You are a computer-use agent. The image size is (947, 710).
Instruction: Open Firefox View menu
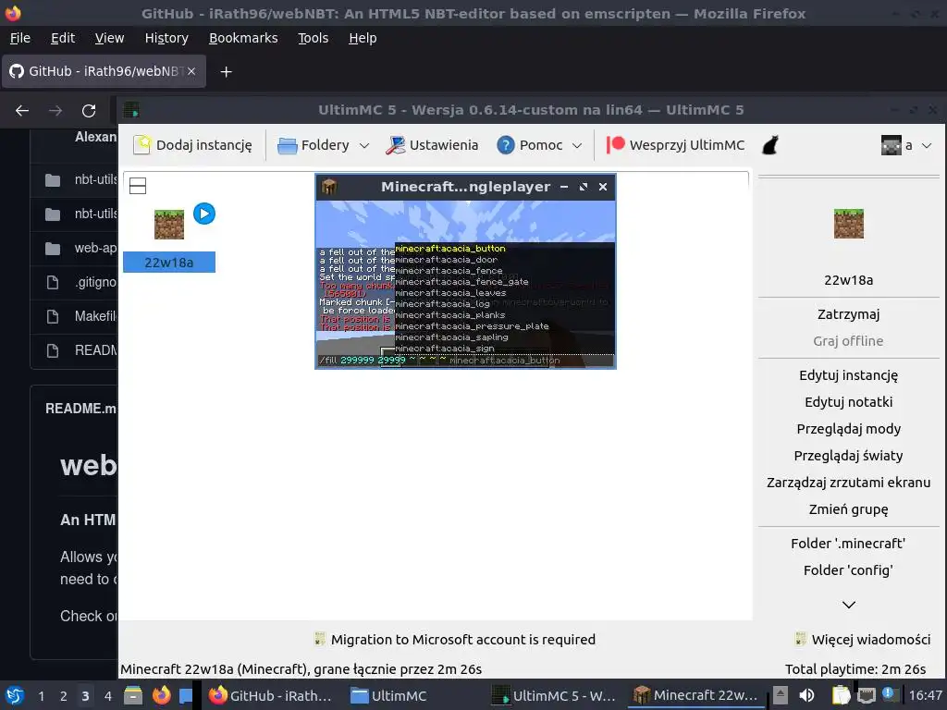tap(109, 38)
